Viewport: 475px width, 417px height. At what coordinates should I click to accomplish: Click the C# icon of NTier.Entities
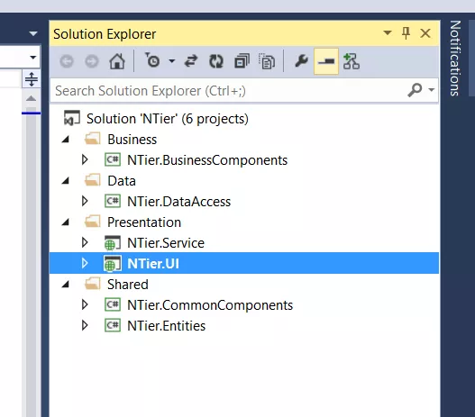(113, 325)
